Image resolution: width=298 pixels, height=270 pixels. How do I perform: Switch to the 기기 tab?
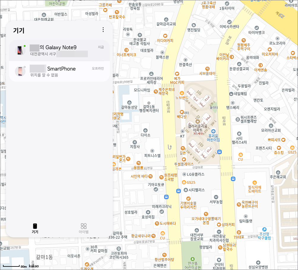tap(35, 229)
